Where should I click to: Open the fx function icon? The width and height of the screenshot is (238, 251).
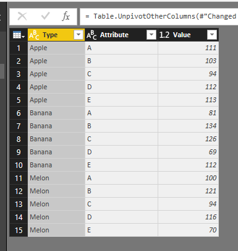pos(66,16)
